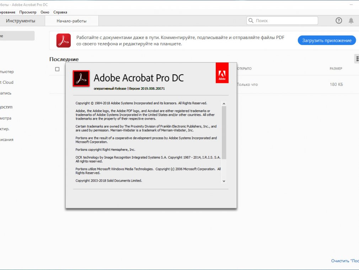
Task: Open the Просмотр menu
Action: [28, 12]
